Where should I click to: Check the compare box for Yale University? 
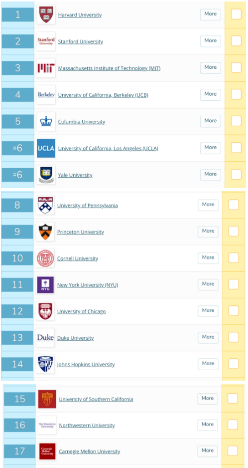(236, 174)
